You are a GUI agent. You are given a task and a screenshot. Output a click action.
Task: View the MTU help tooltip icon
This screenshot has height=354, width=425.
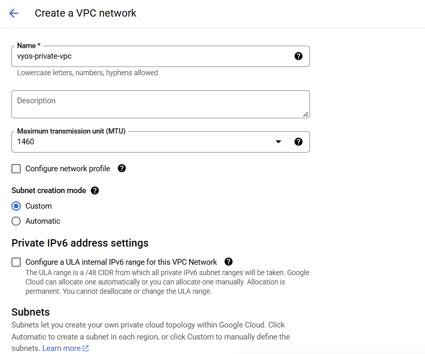(x=299, y=141)
